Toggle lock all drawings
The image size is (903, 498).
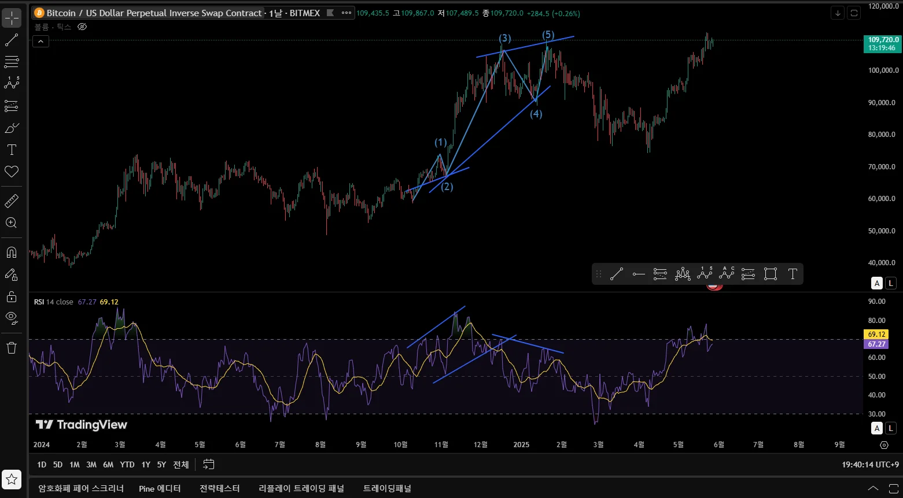(x=12, y=297)
